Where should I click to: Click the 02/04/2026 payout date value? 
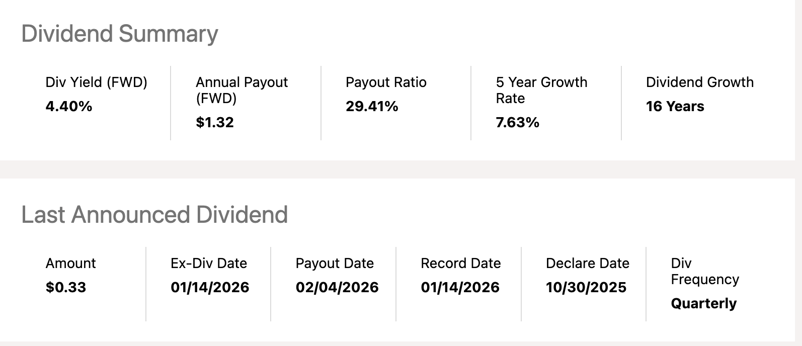point(337,288)
